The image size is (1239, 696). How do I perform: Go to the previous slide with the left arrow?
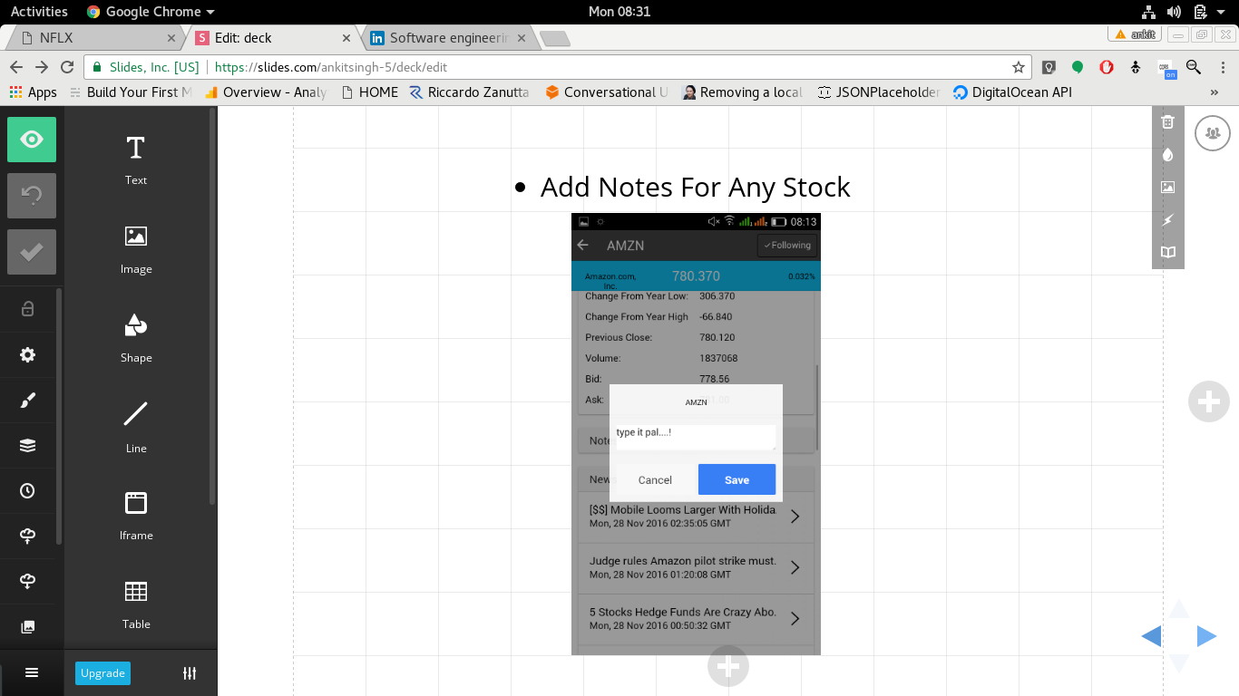tap(1151, 636)
